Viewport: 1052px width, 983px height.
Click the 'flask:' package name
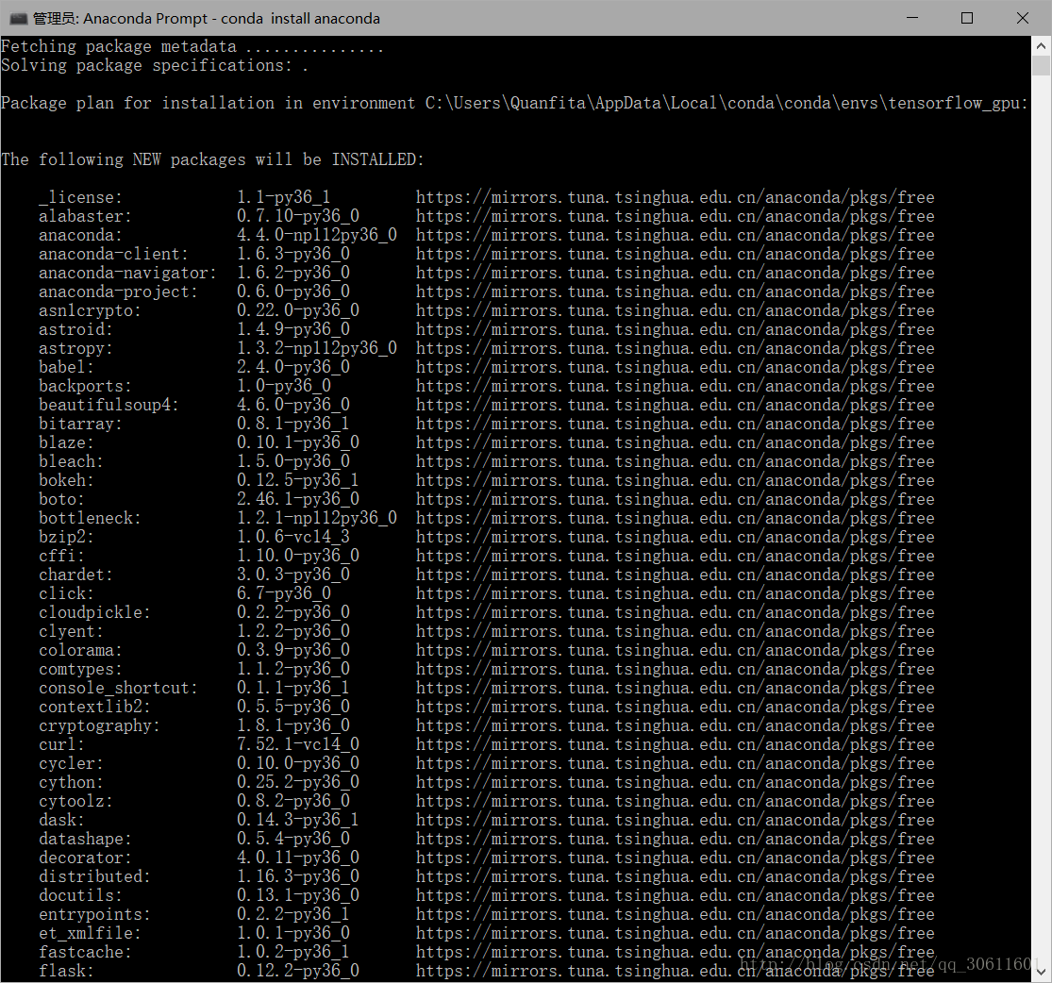pos(66,970)
